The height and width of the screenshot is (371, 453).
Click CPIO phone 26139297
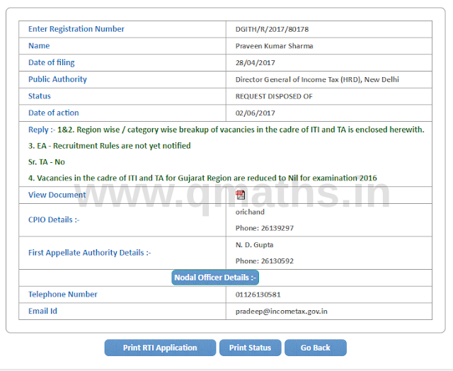264,228
